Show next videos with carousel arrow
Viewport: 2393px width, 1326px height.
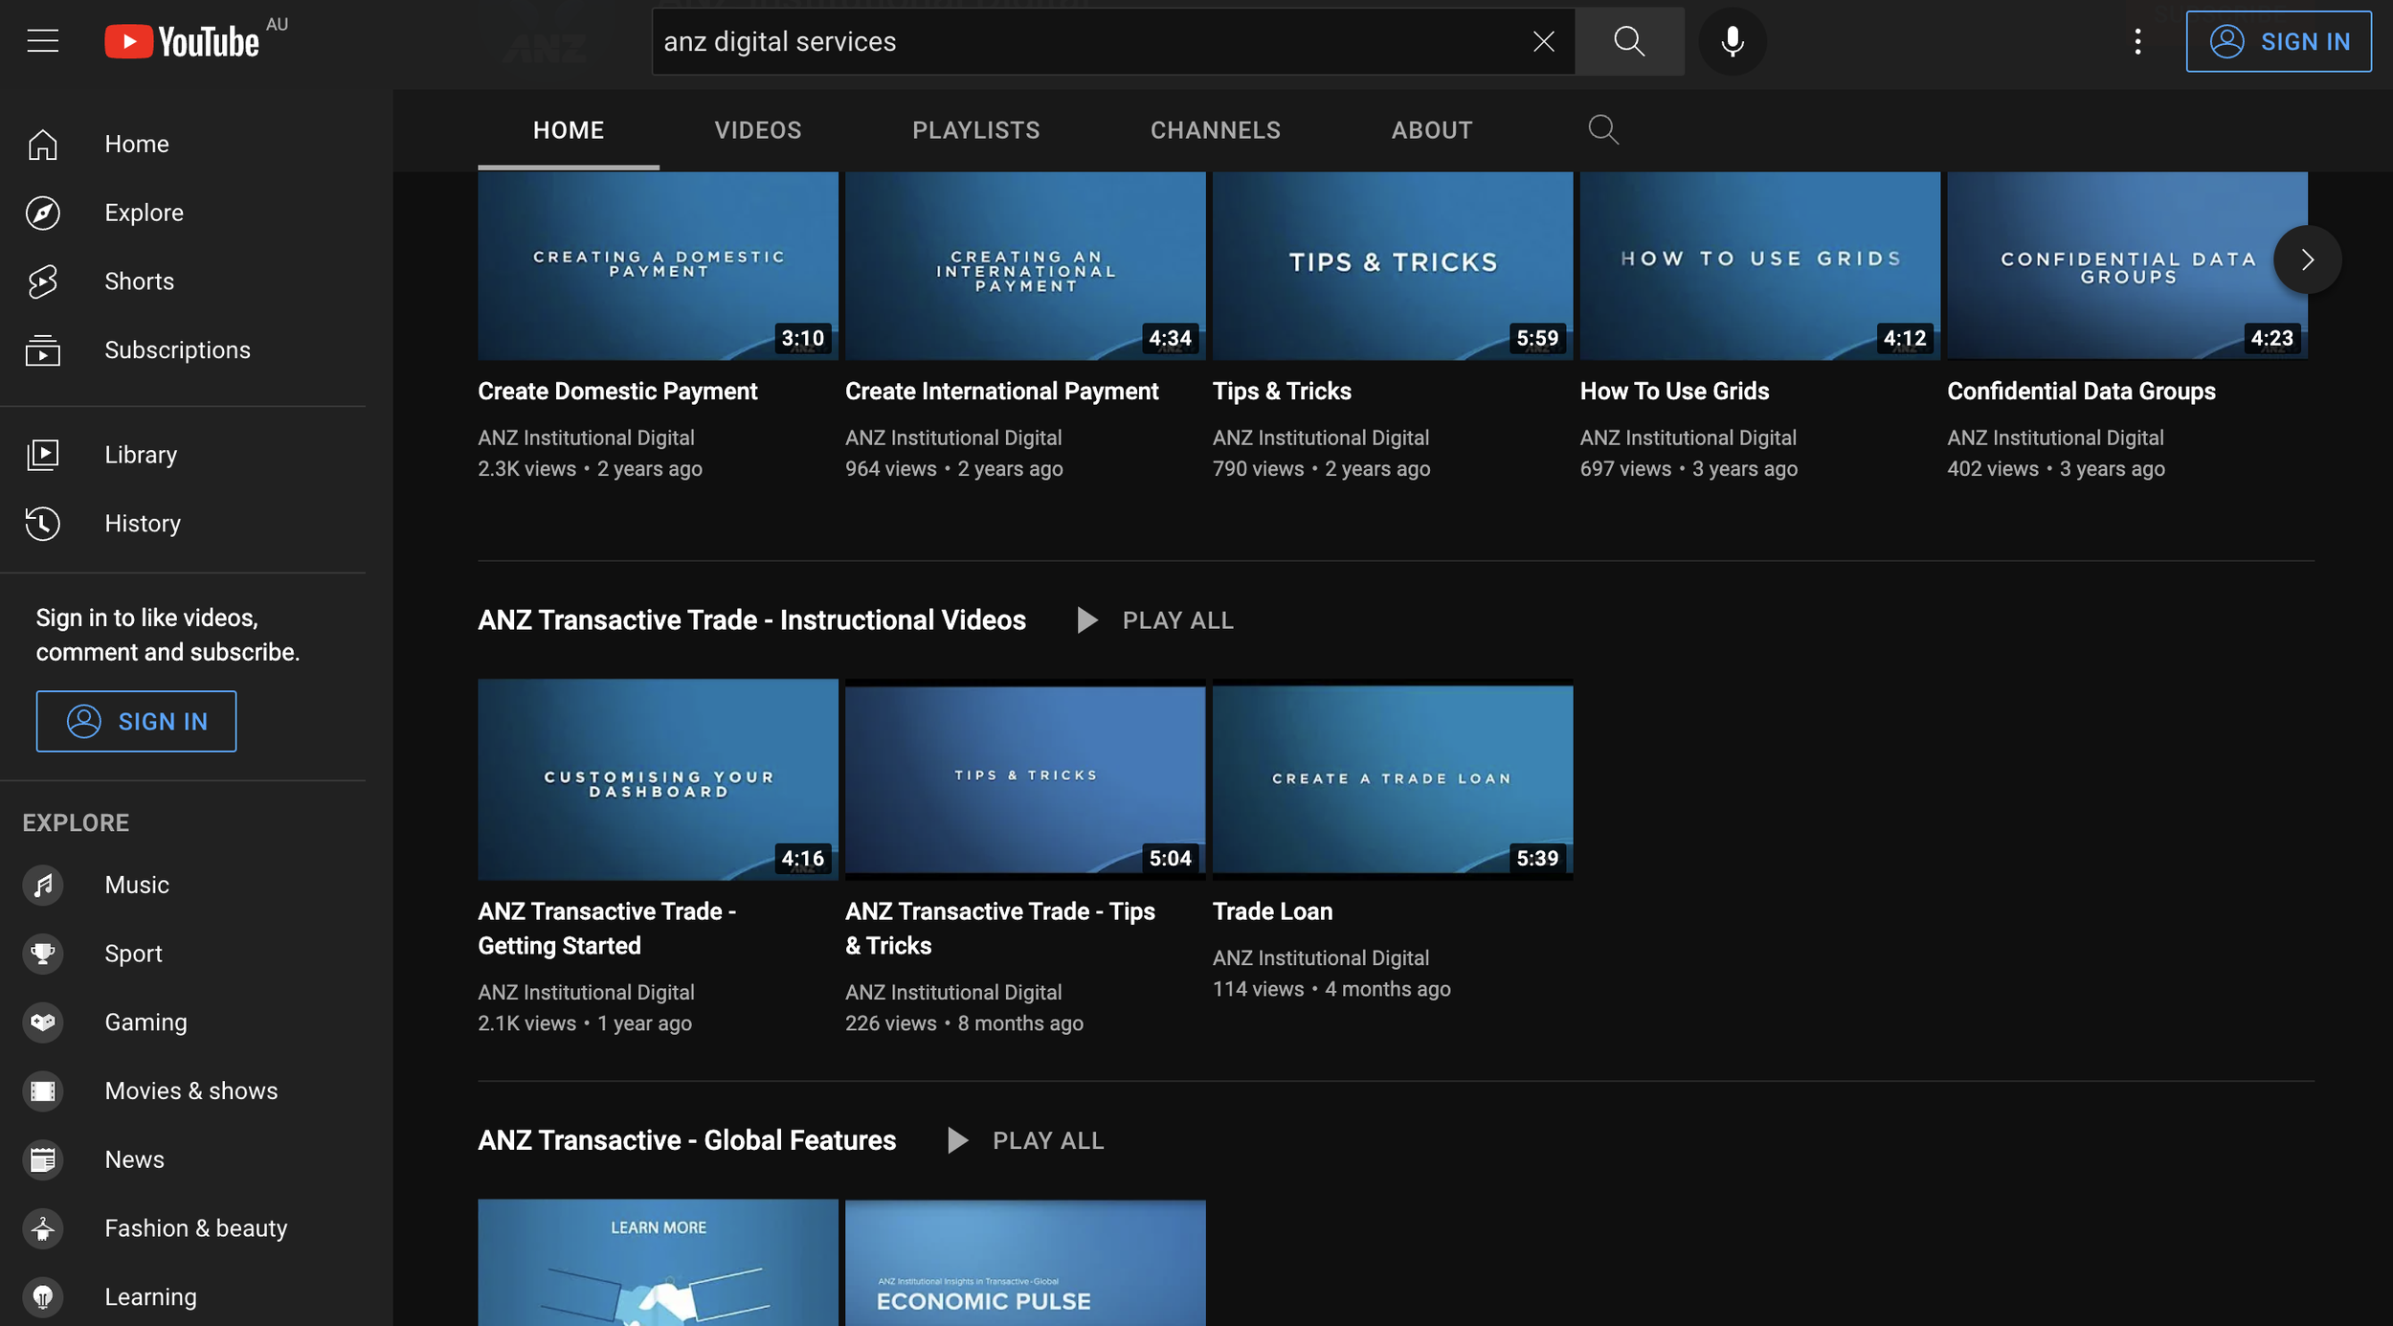[x=2308, y=259]
